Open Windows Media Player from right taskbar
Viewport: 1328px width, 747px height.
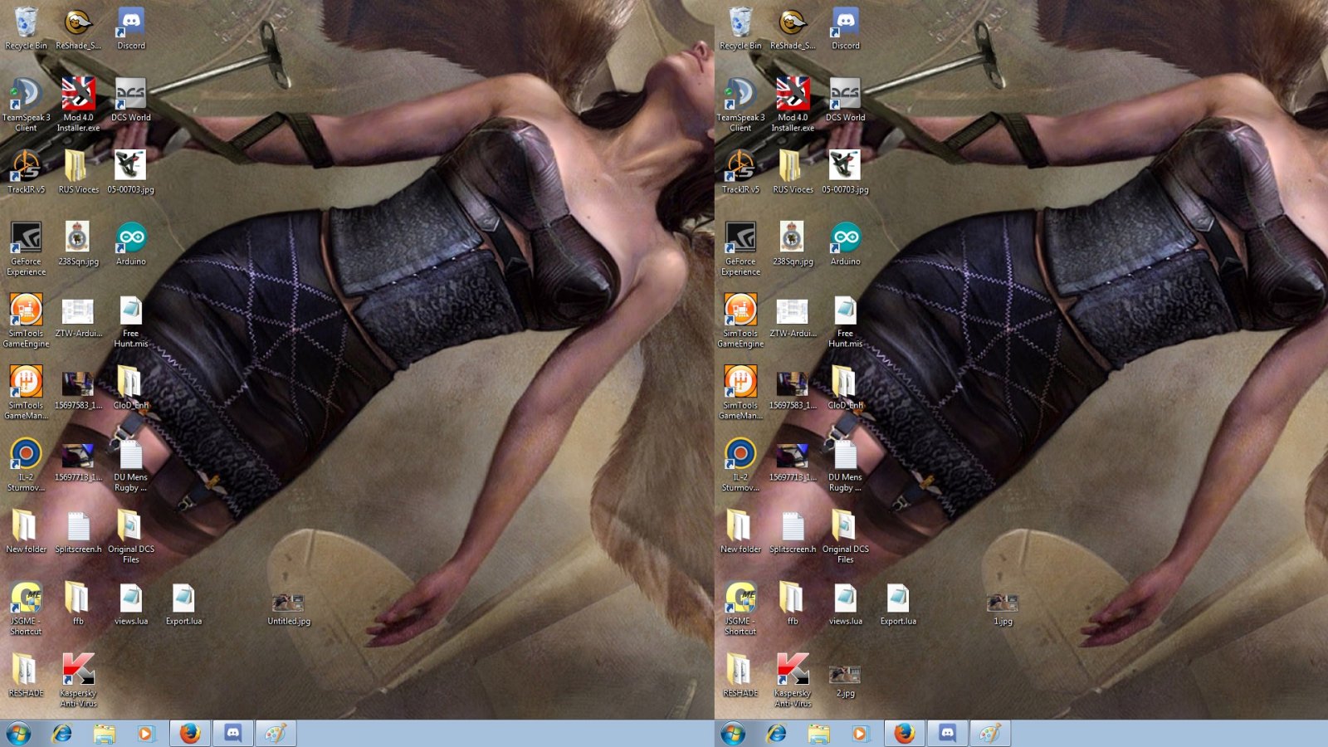(x=860, y=734)
